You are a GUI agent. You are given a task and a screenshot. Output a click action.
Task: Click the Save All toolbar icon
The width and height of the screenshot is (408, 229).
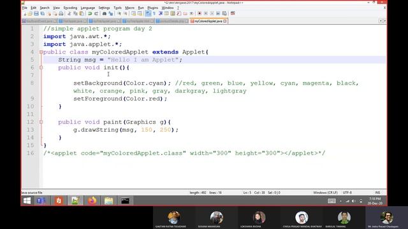pyautogui.click(x=43, y=13)
